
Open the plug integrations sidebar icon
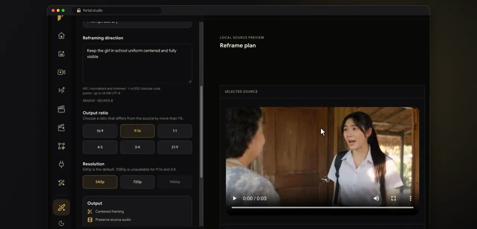coord(61,164)
